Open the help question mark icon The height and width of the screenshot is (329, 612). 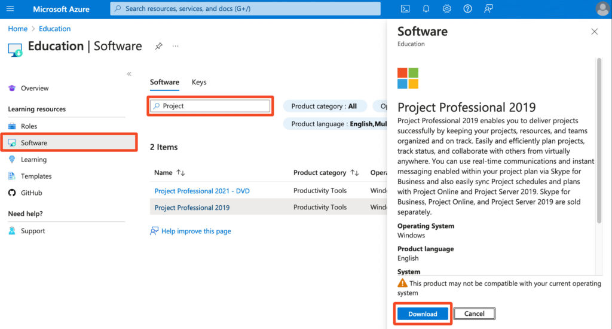click(467, 9)
